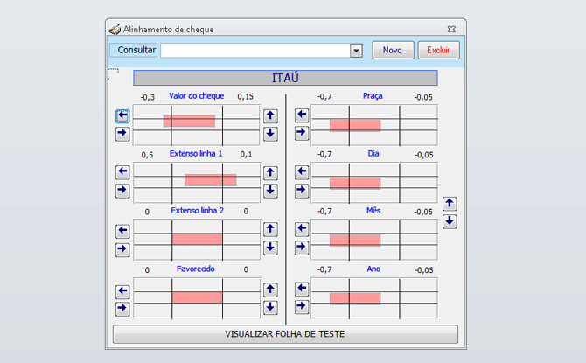Viewport: 586px width, 363px height.
Task: Shift Extenso linha 1 up
Action: [270, 173]
